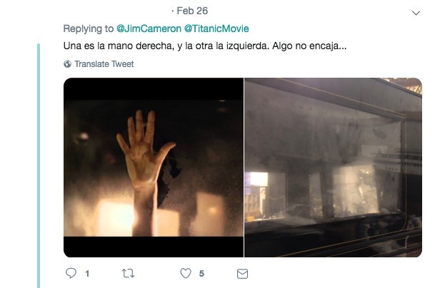Screen dimensions: 440x288
Task: Open the @JimCameron profile link
Action: (x=149, y=29)
